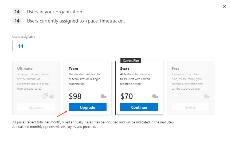Click the 'All prices reflect total per month' note
Viewport: 231px width, 155px height.
click(x=93, y=122)
